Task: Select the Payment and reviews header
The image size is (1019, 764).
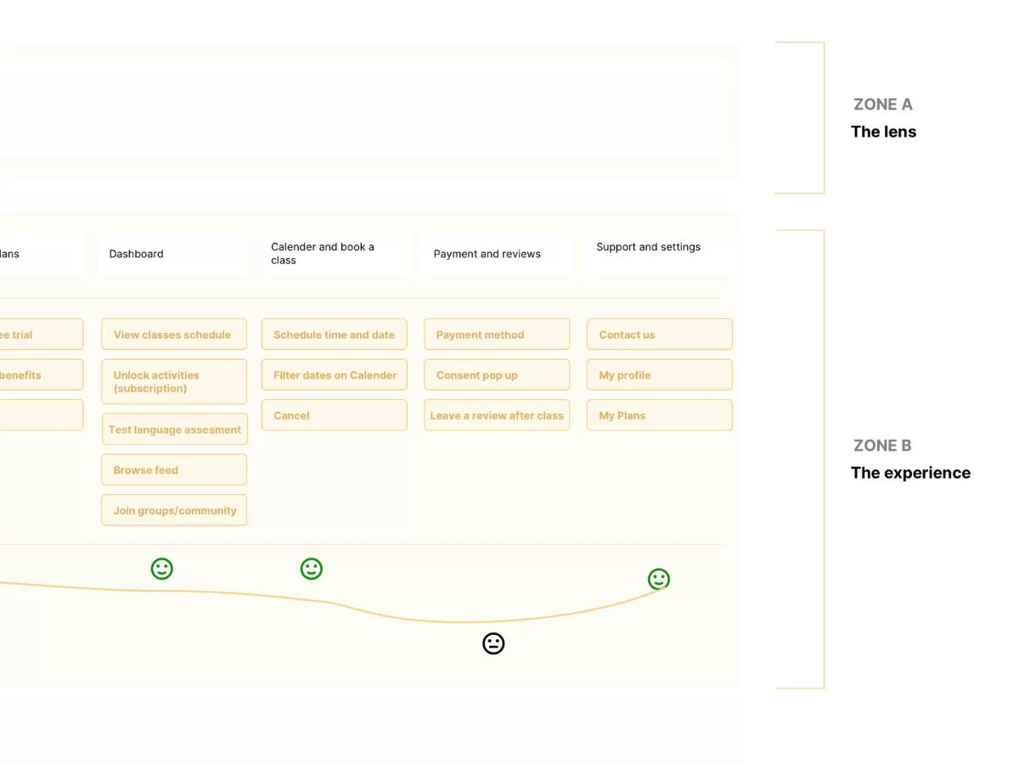Action: 497,254
